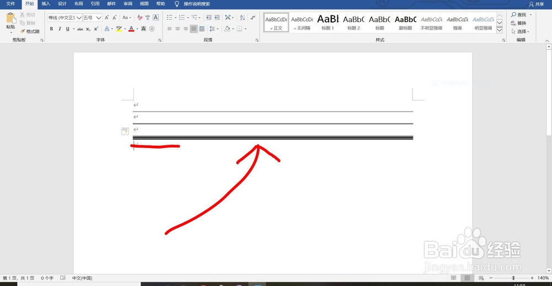The width and height of the screenshot is (552, 286).
Task: Switch to the References (引用) tab
Action: (x=95, y=4)
